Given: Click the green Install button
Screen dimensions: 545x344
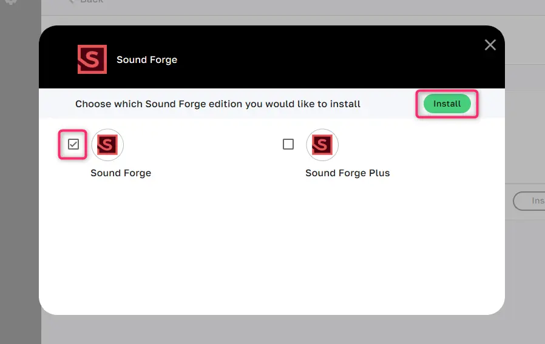Looking at the screenshot, I should click(x=447, y=104).
